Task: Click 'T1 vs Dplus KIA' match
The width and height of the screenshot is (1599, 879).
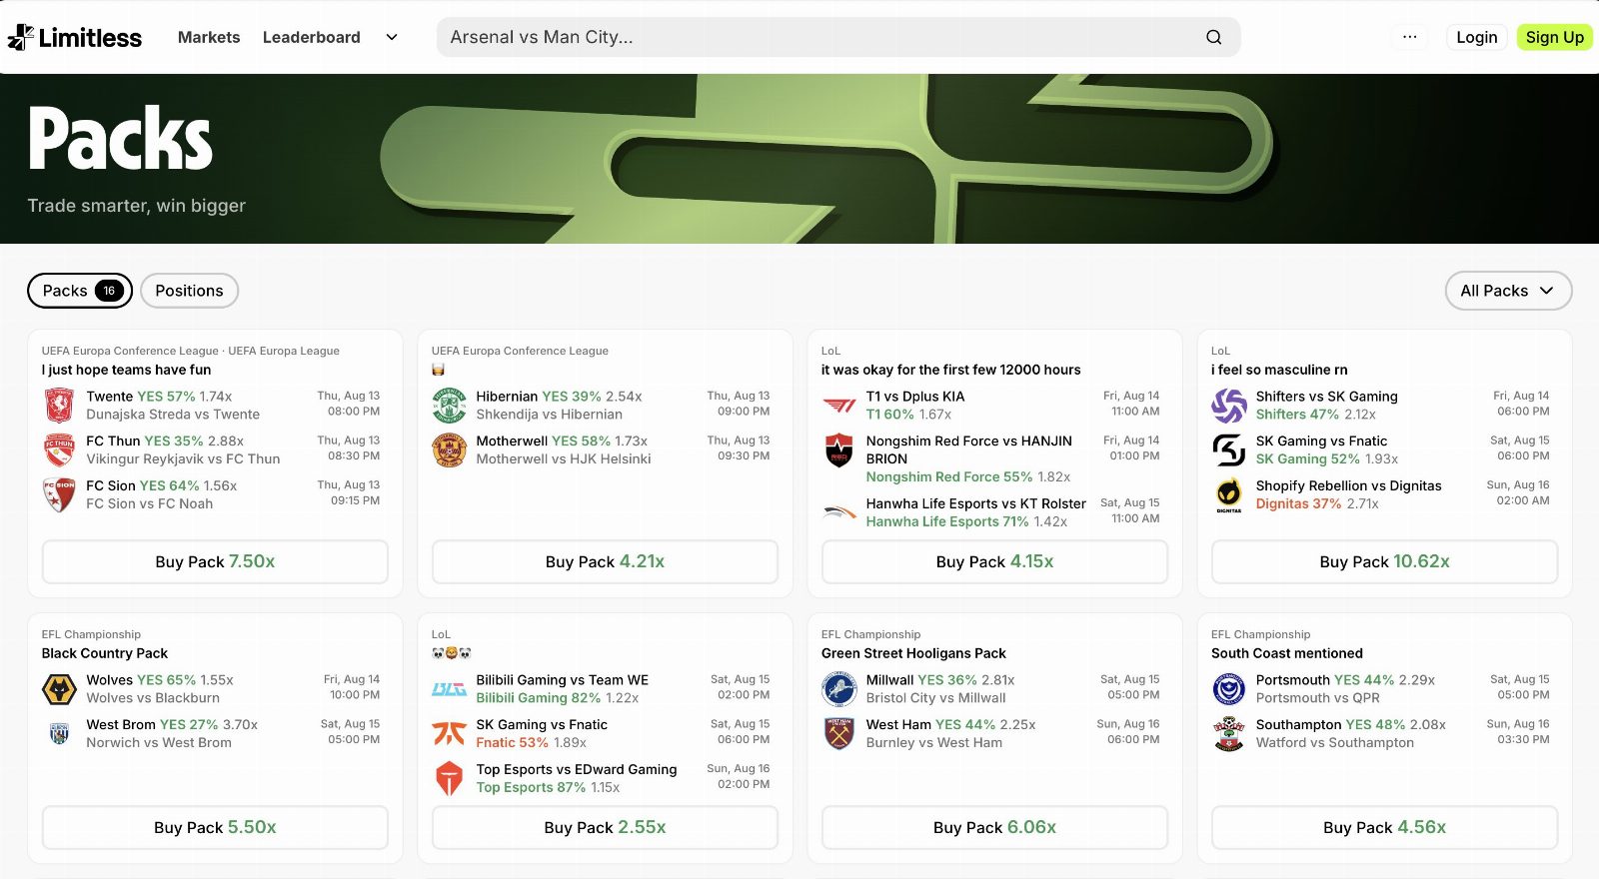Action: tap(915, 397)
